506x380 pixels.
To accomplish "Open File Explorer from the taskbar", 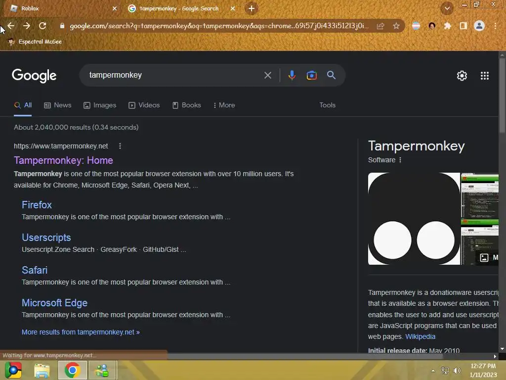I will 42,370.
